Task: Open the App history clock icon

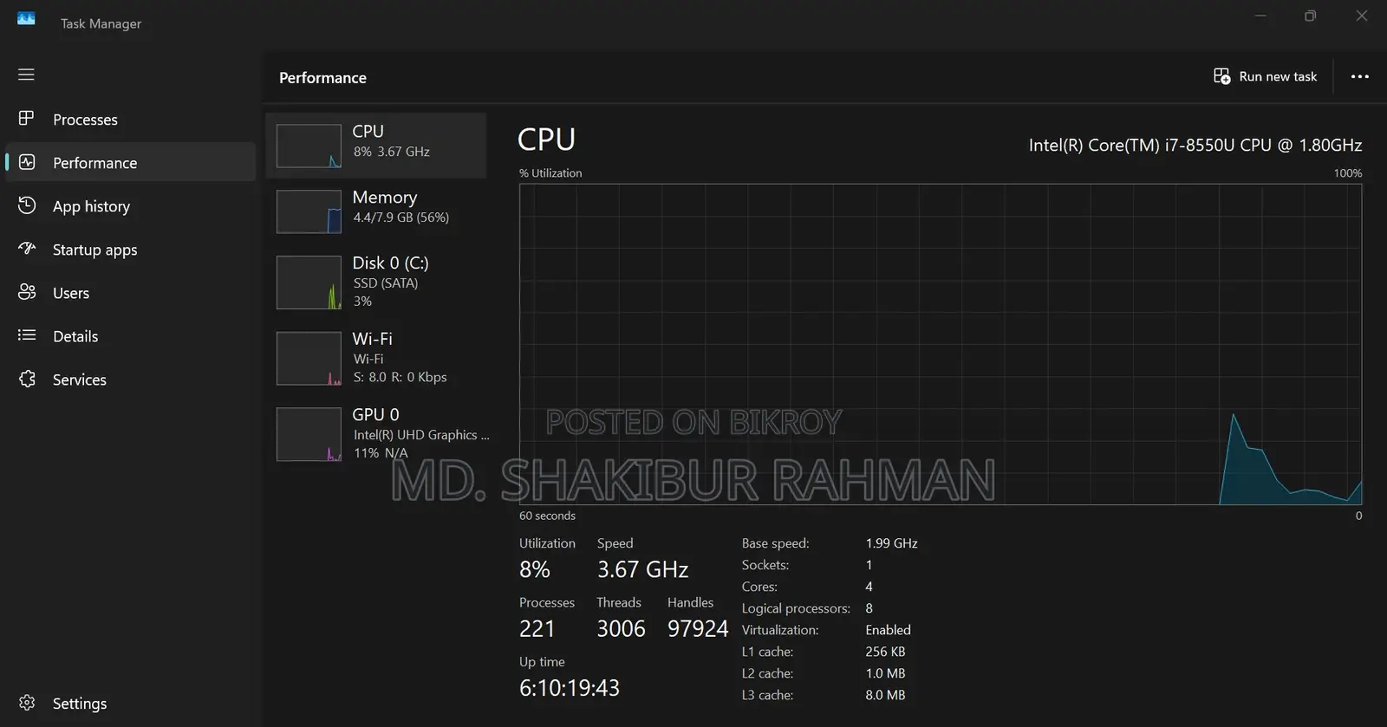Action: [27, 205]
